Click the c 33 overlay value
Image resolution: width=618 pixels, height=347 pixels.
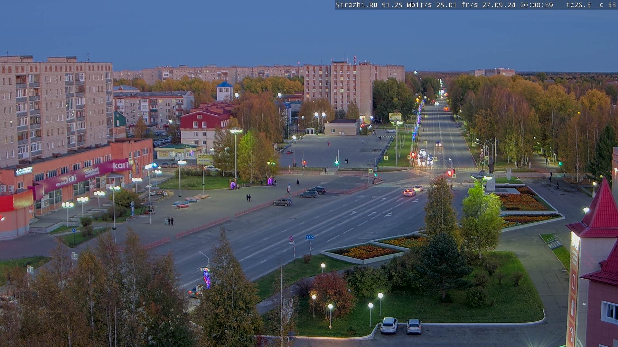click(607, 5)
